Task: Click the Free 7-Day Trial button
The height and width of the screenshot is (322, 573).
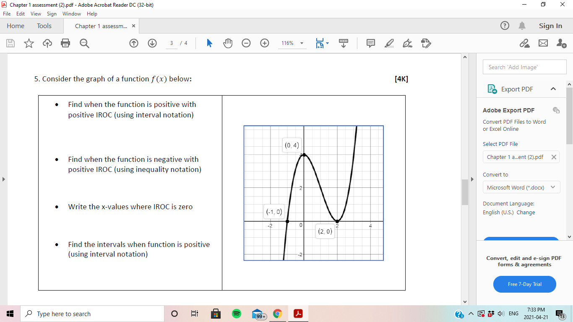Action: pos(524,284)
